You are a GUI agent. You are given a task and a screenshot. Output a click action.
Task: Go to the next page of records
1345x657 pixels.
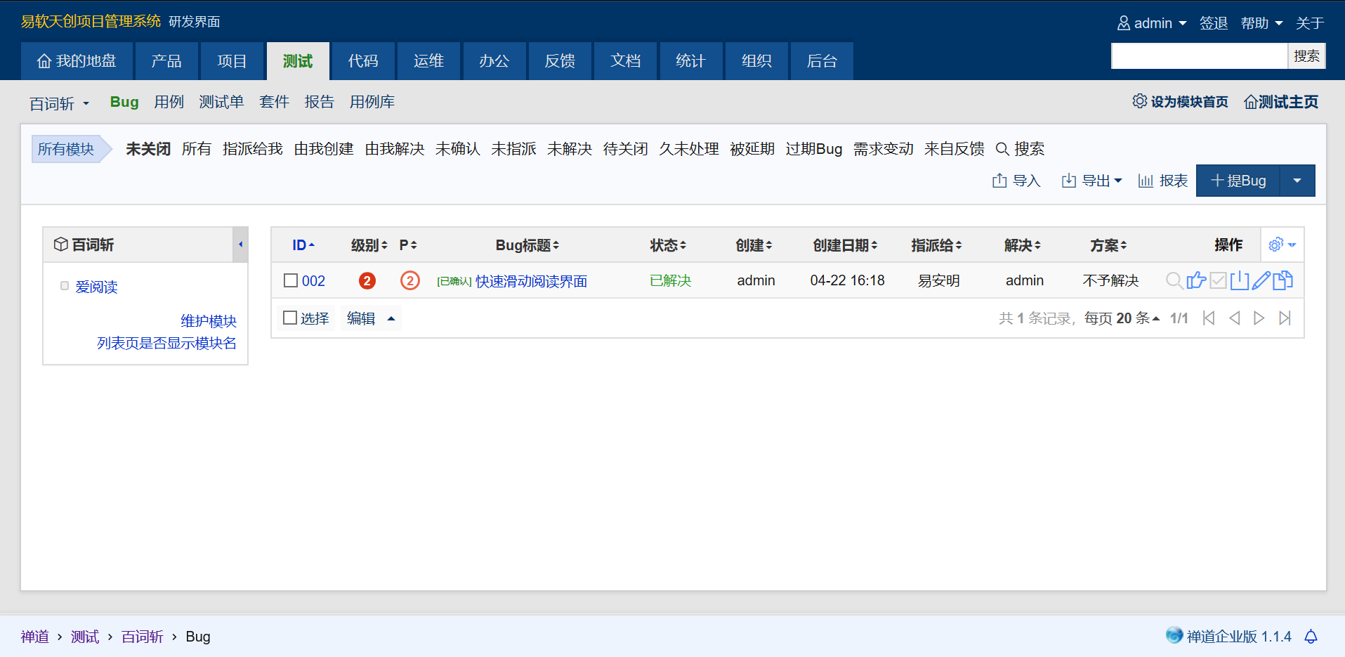[1259, 318]
